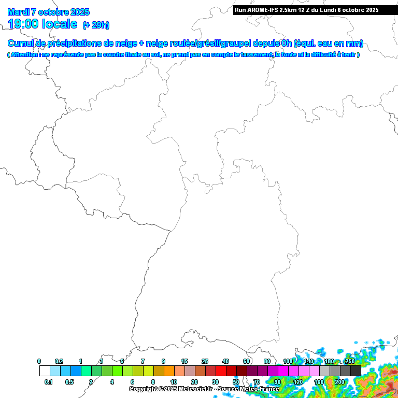
Task: Pick the light cyan 0.1–0.2 legend swatch
Action: tap(55, 371)
